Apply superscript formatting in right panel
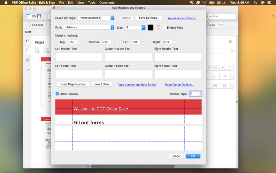276x173 pixels. click(x=210, y=68)
